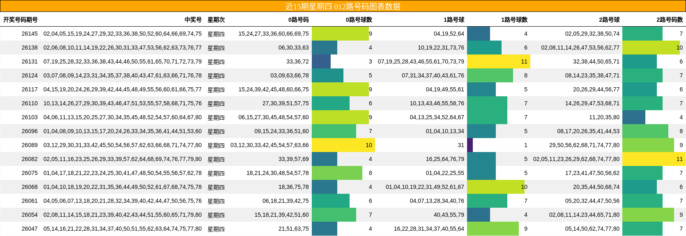Select issue number 26110
This screenshot has height=236, width=686.
[30, 103]
